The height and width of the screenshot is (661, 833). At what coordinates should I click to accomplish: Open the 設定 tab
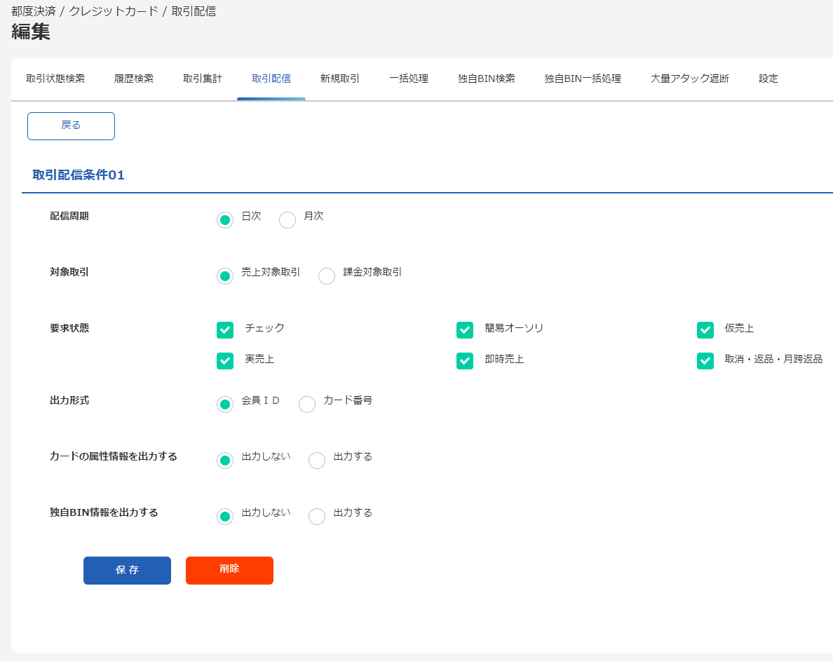point(768,79)
